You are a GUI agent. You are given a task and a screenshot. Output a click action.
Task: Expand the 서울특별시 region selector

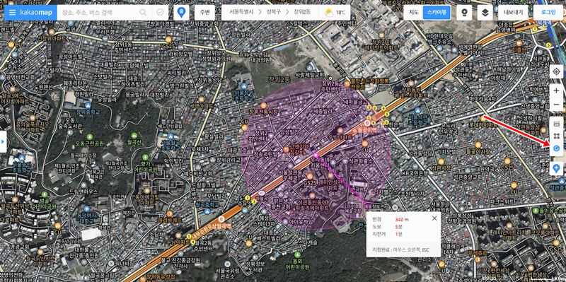pos(241,13)
